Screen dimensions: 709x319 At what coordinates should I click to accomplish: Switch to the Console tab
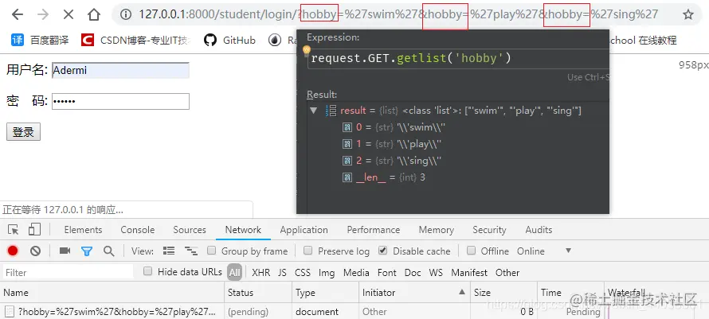pos(138,230)
